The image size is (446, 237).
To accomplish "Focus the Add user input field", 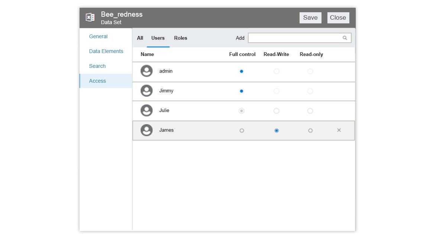I will 295,38.
